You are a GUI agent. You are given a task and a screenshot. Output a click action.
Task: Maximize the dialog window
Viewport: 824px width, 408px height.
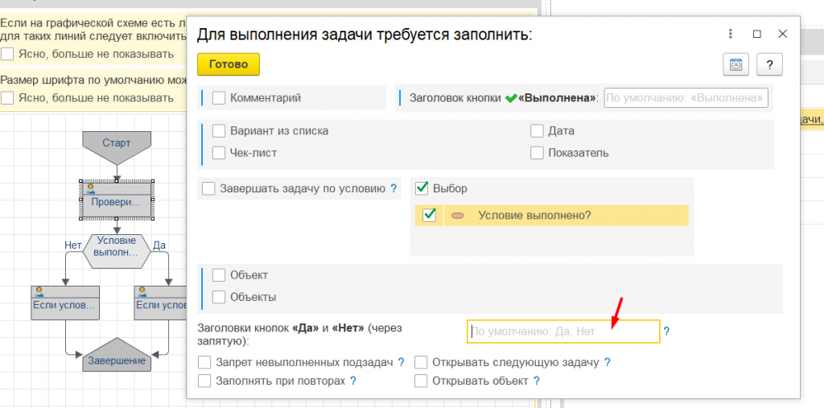point(756,34)
